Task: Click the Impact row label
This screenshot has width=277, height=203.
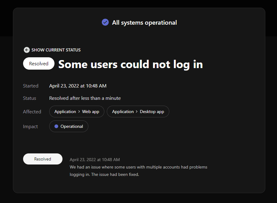Action: click(x=30, y=127)
